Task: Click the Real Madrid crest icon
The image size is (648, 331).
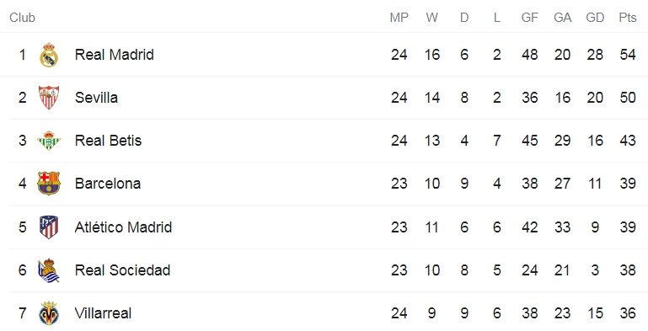Action: [49, 55]
